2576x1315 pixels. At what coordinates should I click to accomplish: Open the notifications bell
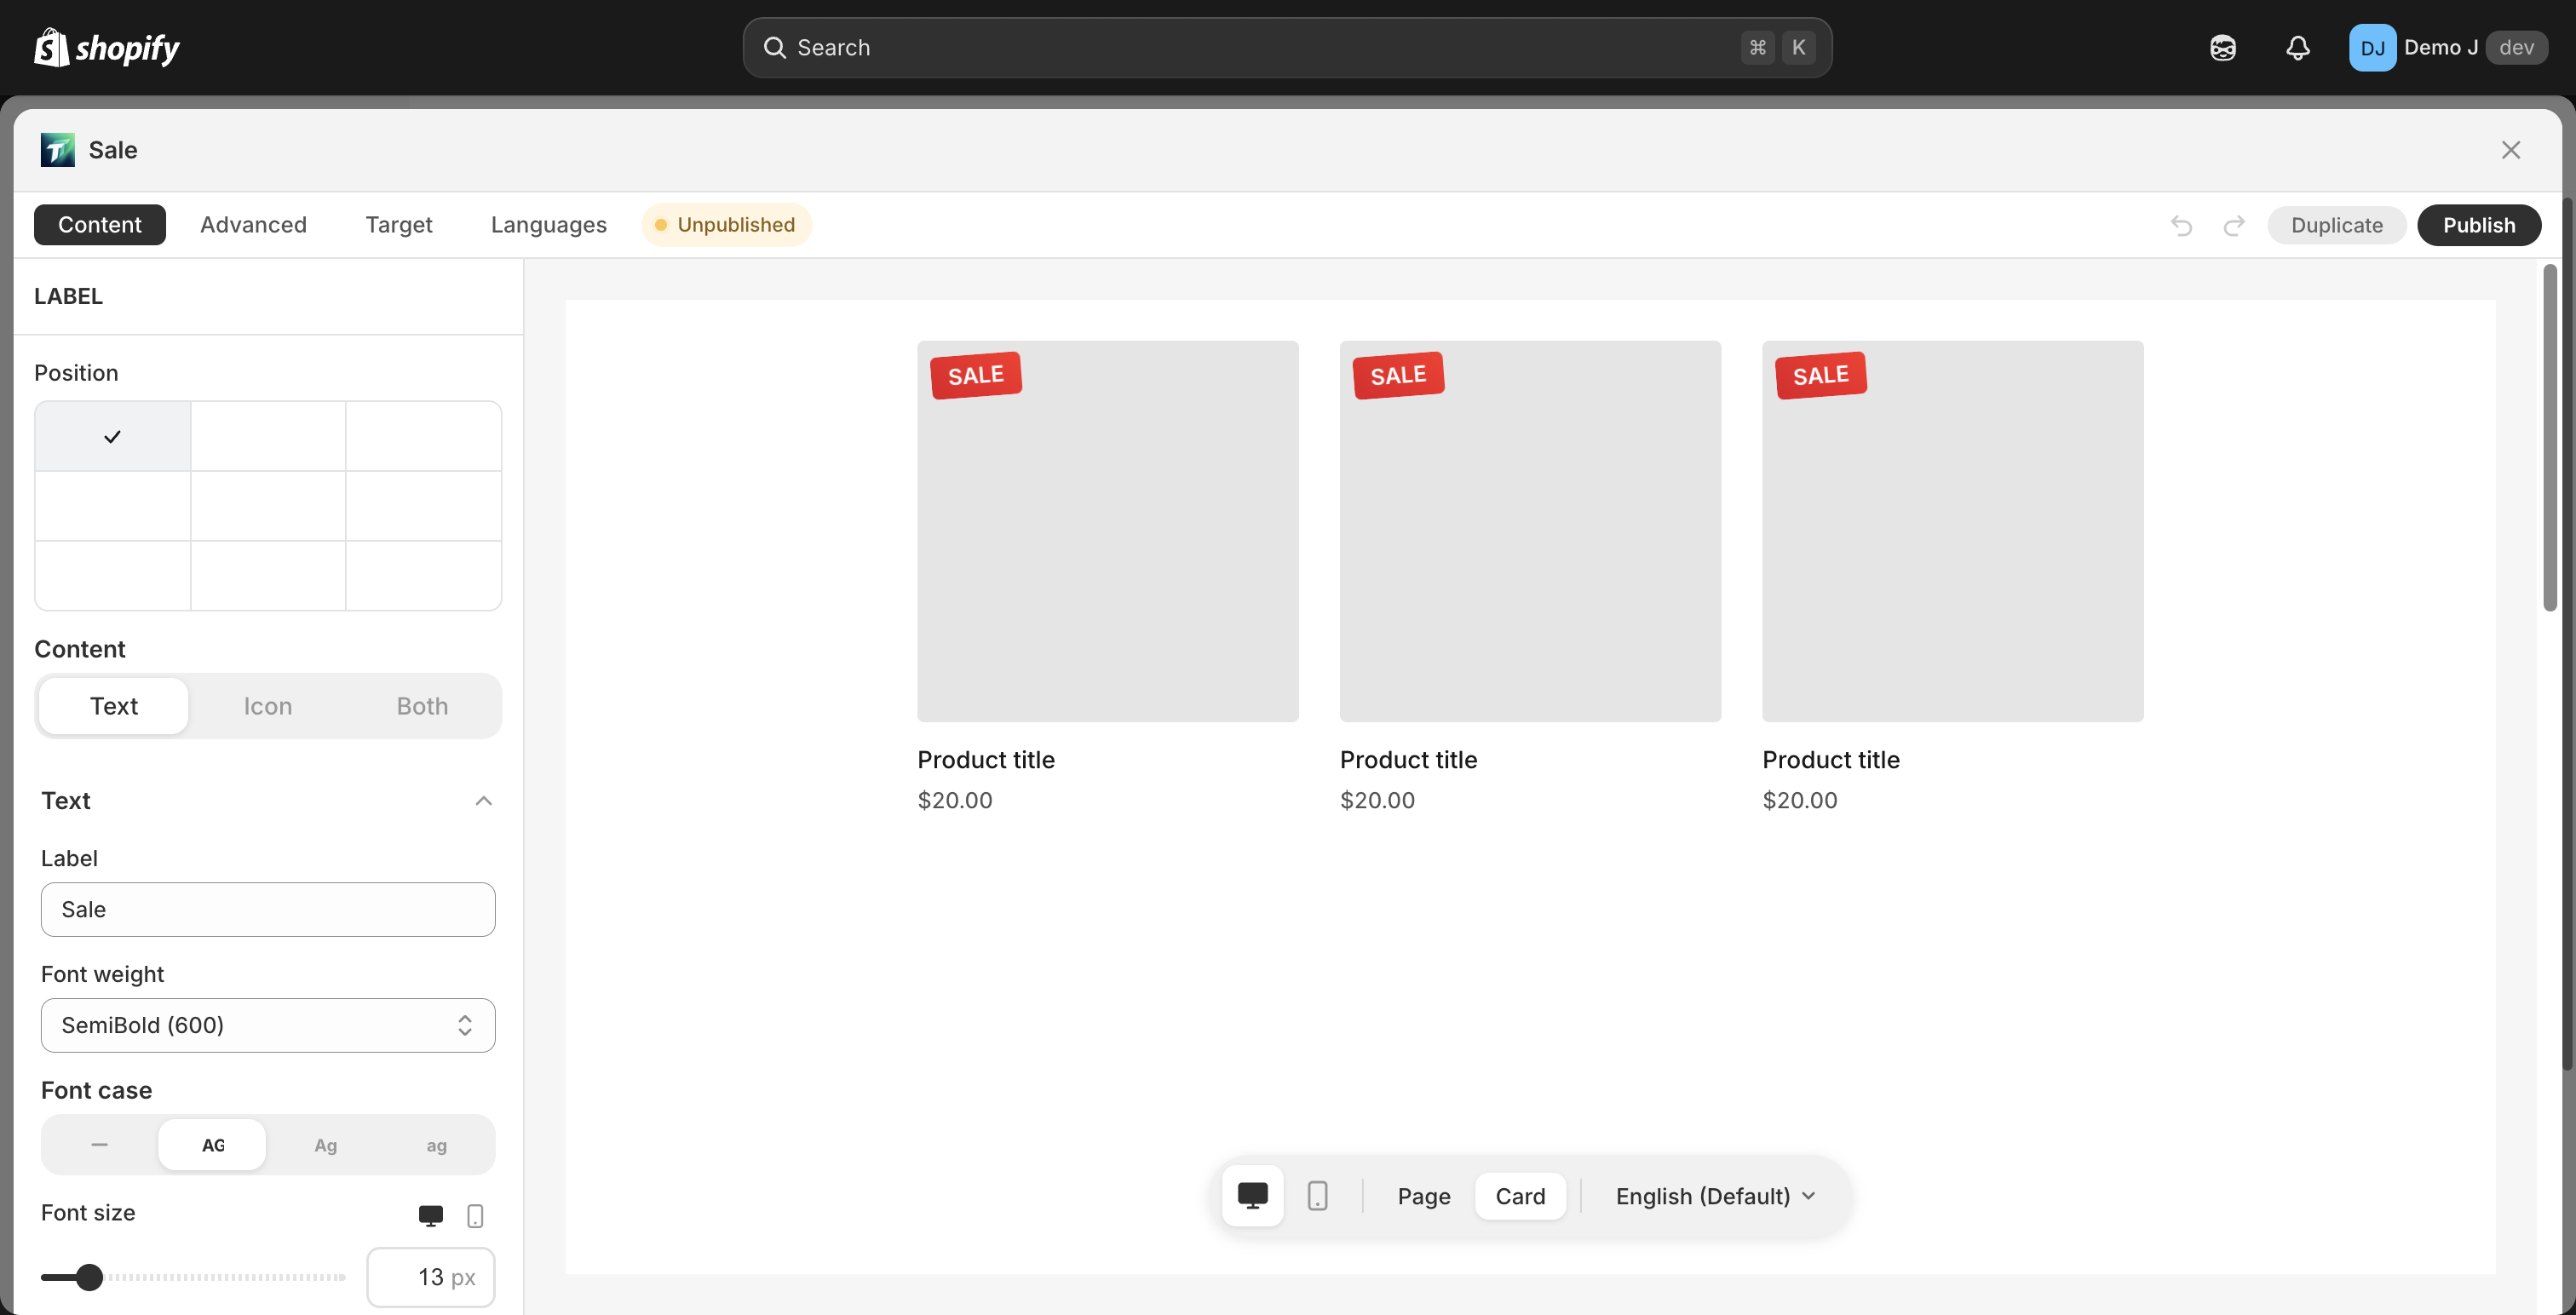[2298, 47]
